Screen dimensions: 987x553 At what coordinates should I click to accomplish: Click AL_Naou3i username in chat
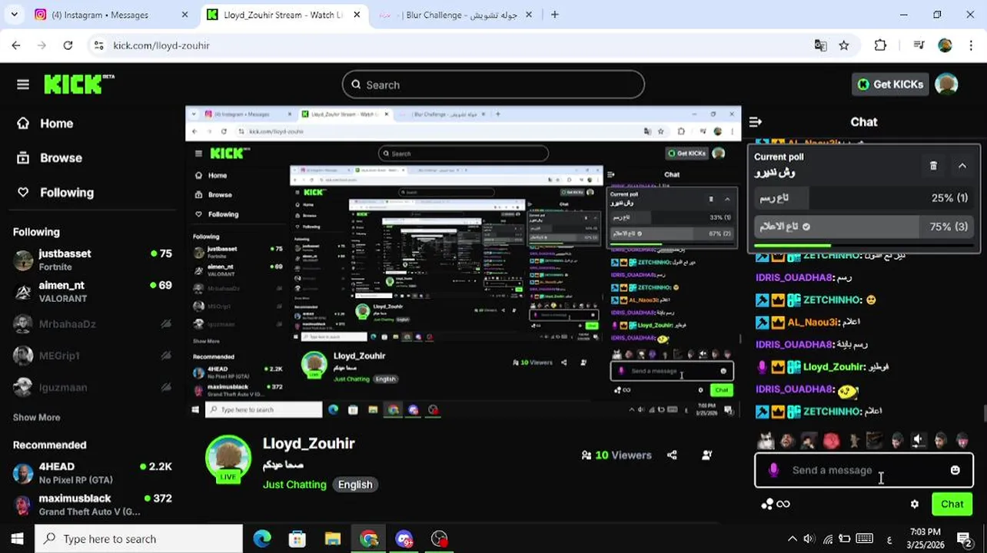tap(813, 322)
